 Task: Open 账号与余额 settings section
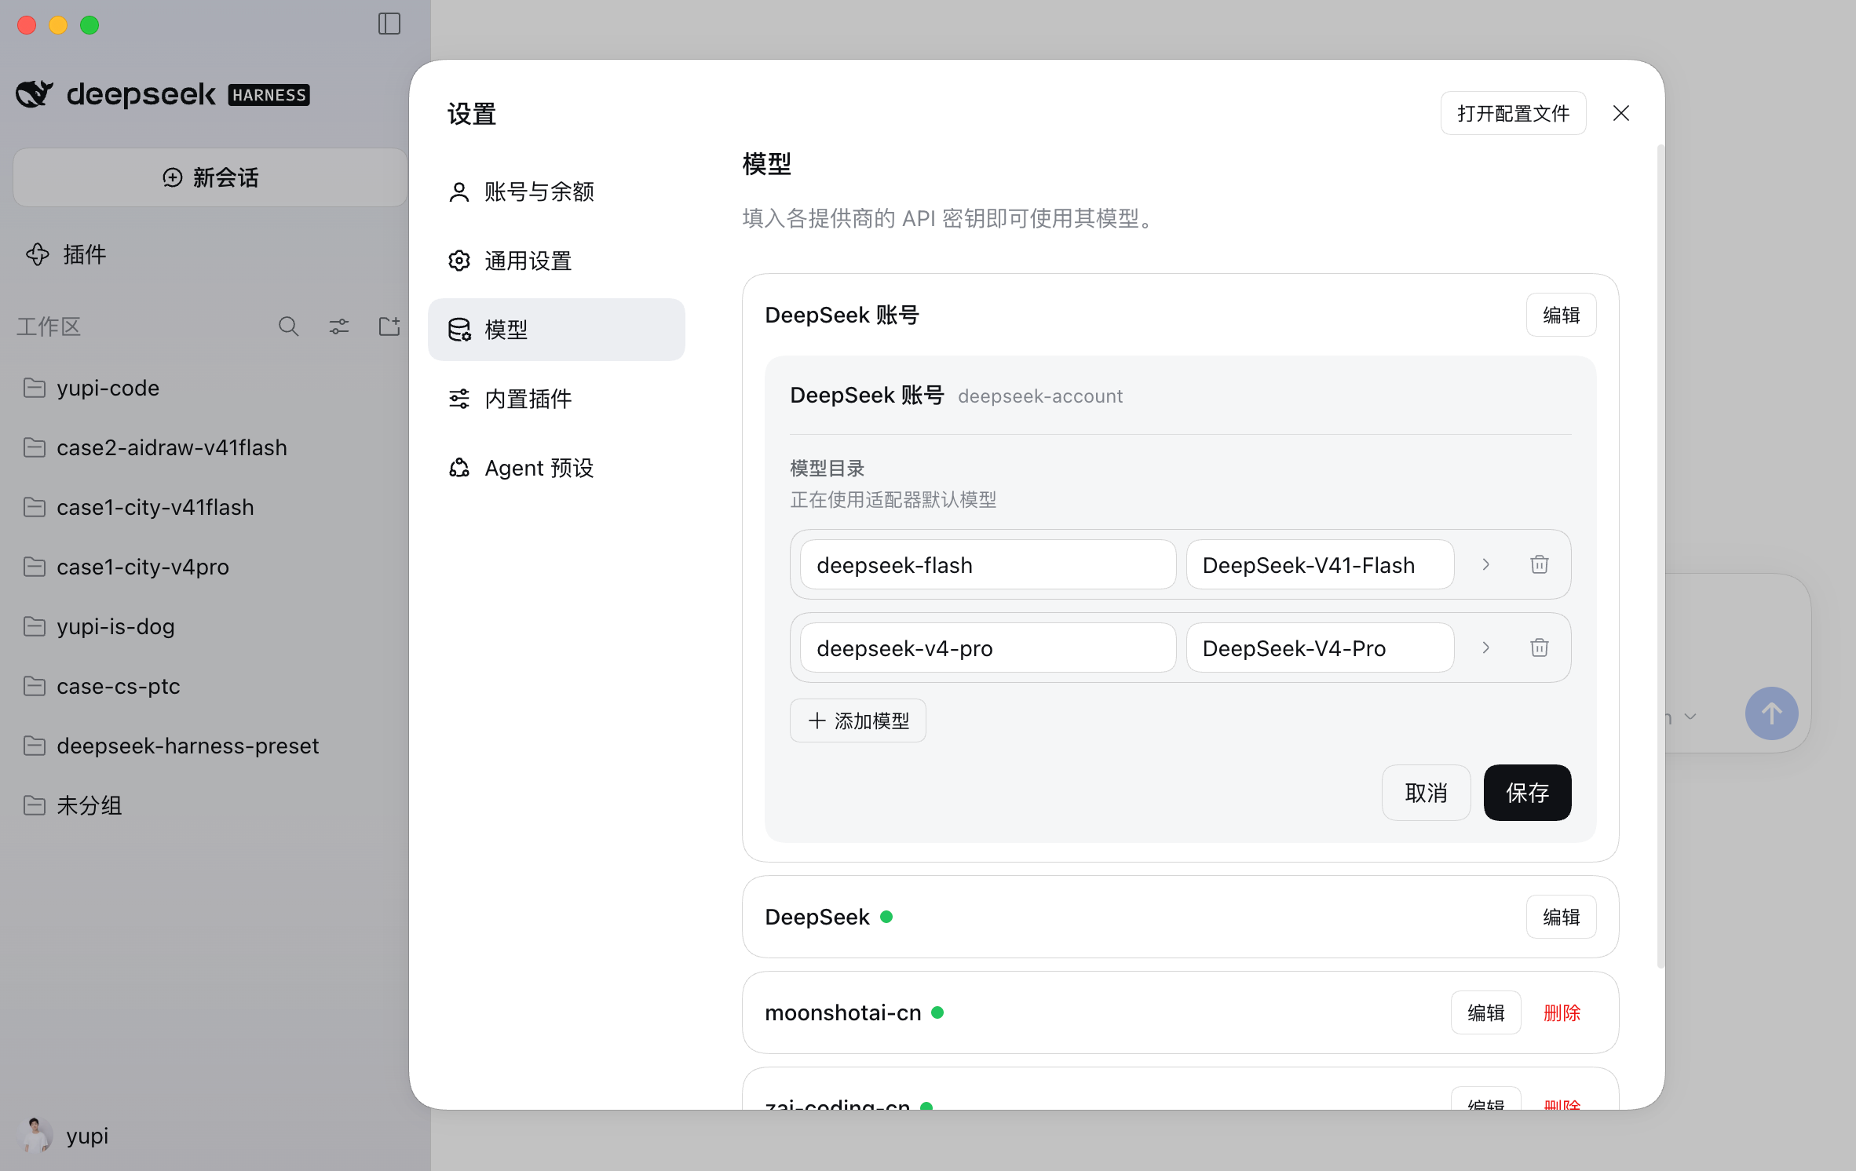557,192
